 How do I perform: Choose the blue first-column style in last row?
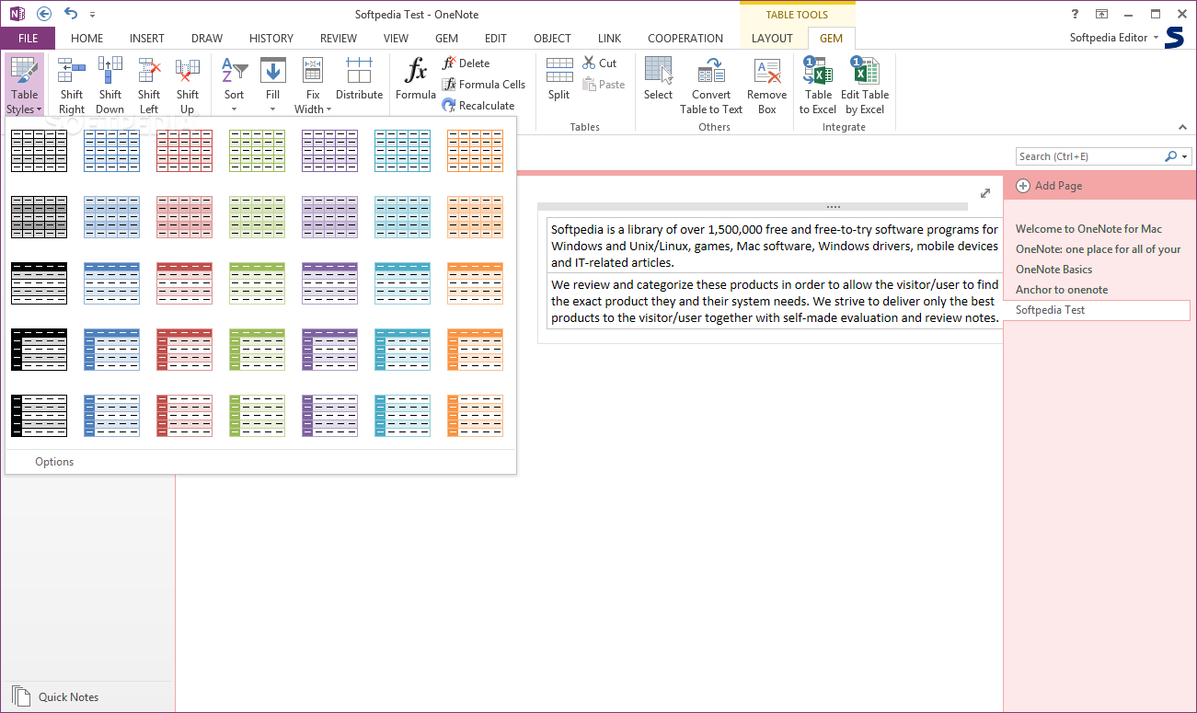pyautogui.click(x=111, y=416)
